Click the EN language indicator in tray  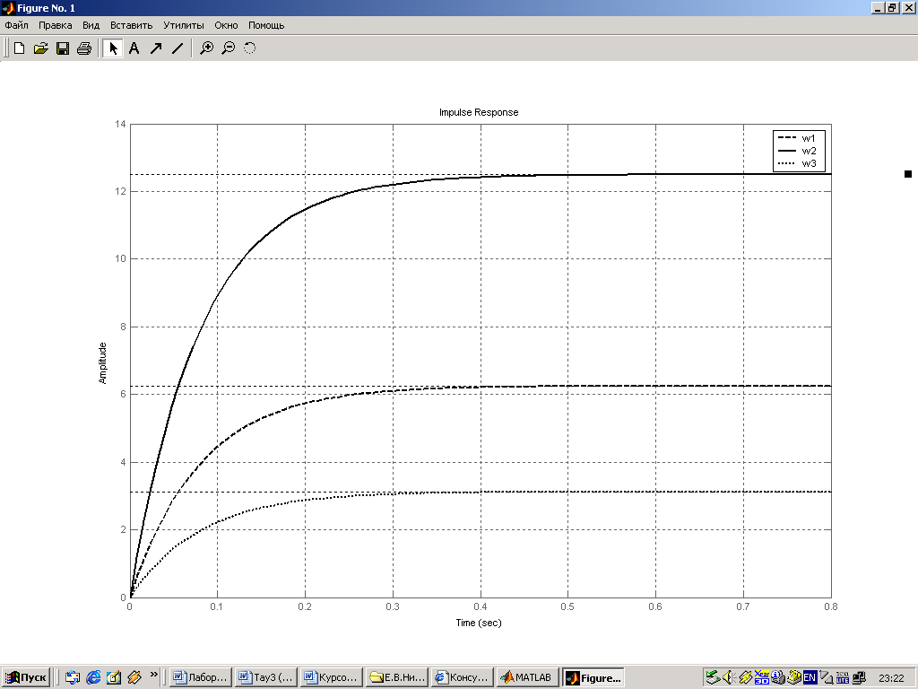click(x=810, y=678)
